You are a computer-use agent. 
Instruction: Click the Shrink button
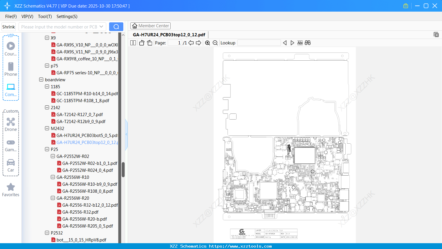[8, 27]
